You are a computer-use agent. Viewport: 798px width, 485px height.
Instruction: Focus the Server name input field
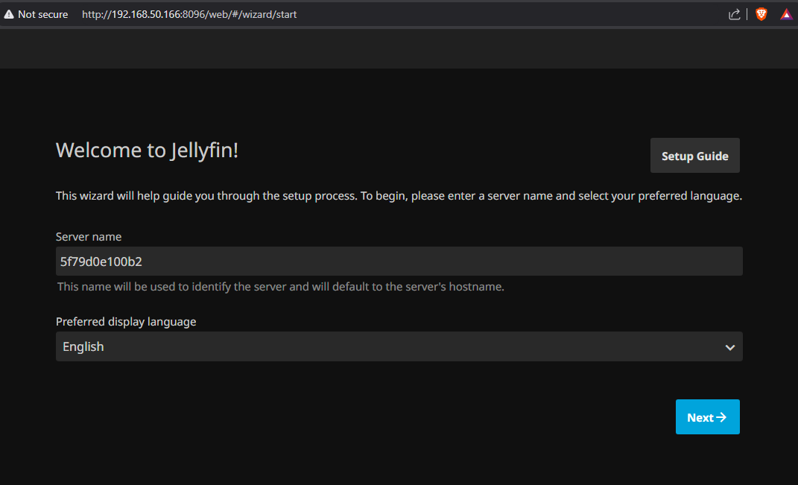coord(399,261)
